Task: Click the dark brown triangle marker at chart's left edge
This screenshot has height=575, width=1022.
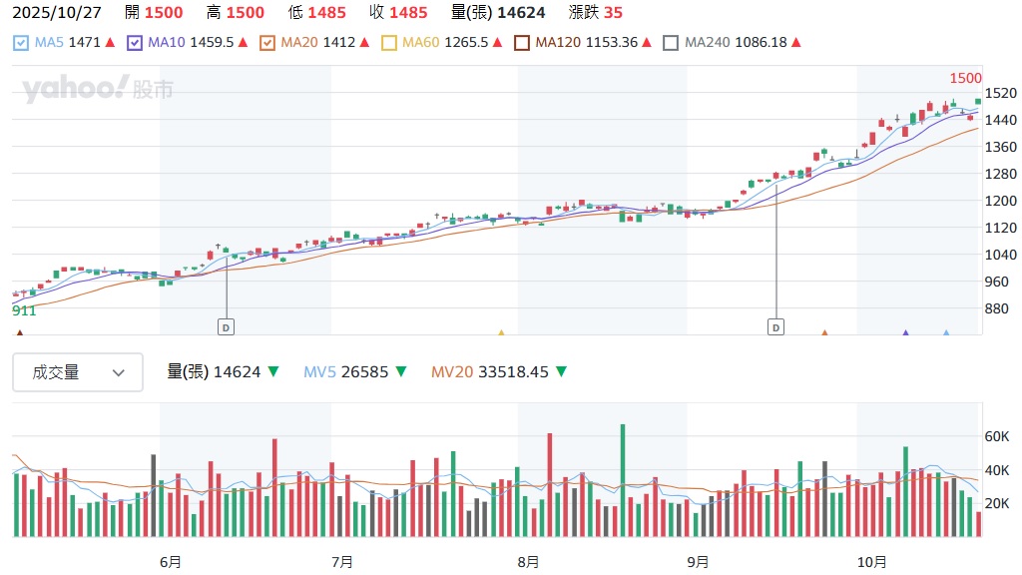Action: (x=19, y=332)
